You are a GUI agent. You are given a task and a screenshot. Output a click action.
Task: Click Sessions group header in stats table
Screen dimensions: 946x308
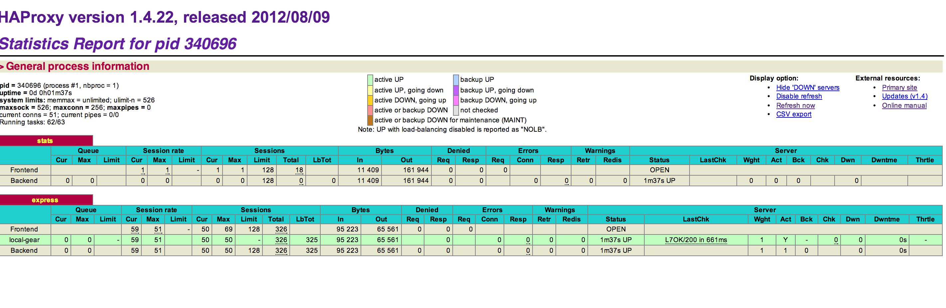[269, 151]
